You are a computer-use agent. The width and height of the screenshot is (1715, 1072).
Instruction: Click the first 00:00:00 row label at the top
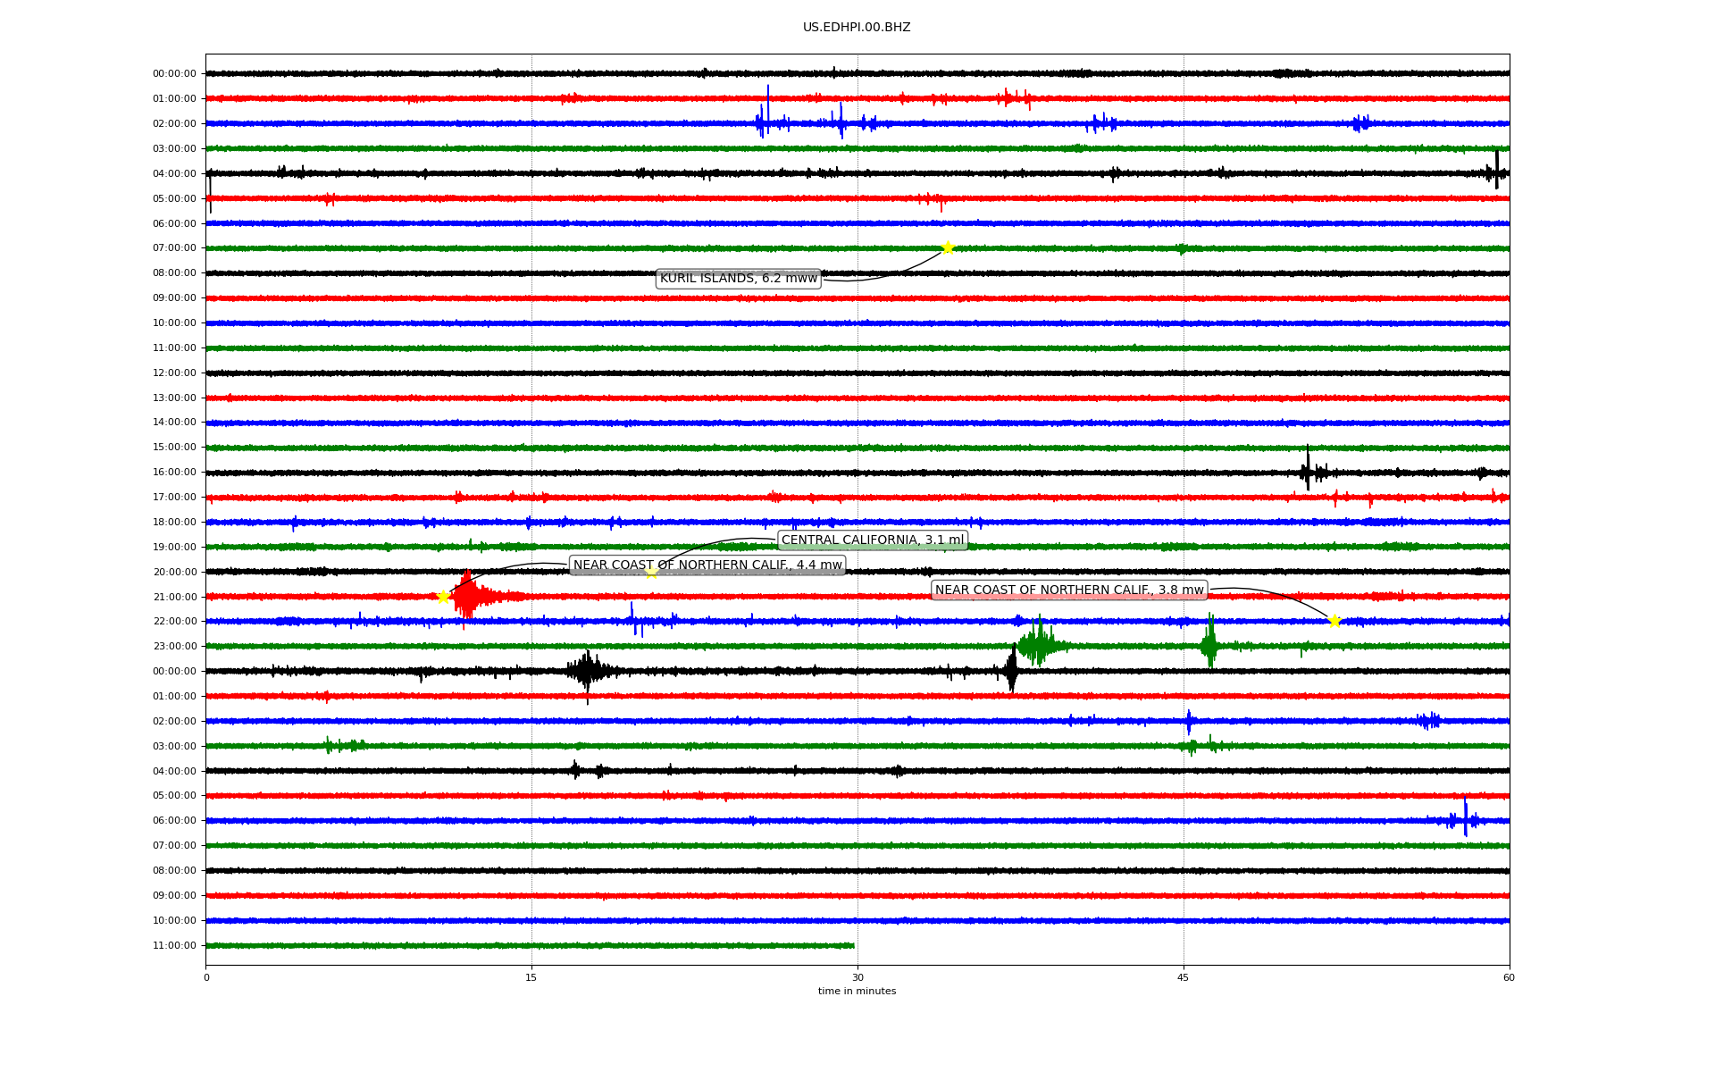[174, 74]
